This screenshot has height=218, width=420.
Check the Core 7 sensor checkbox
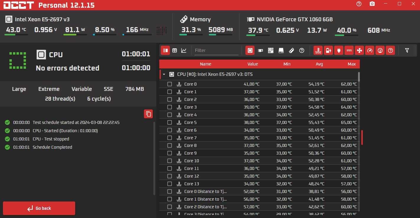170,138
